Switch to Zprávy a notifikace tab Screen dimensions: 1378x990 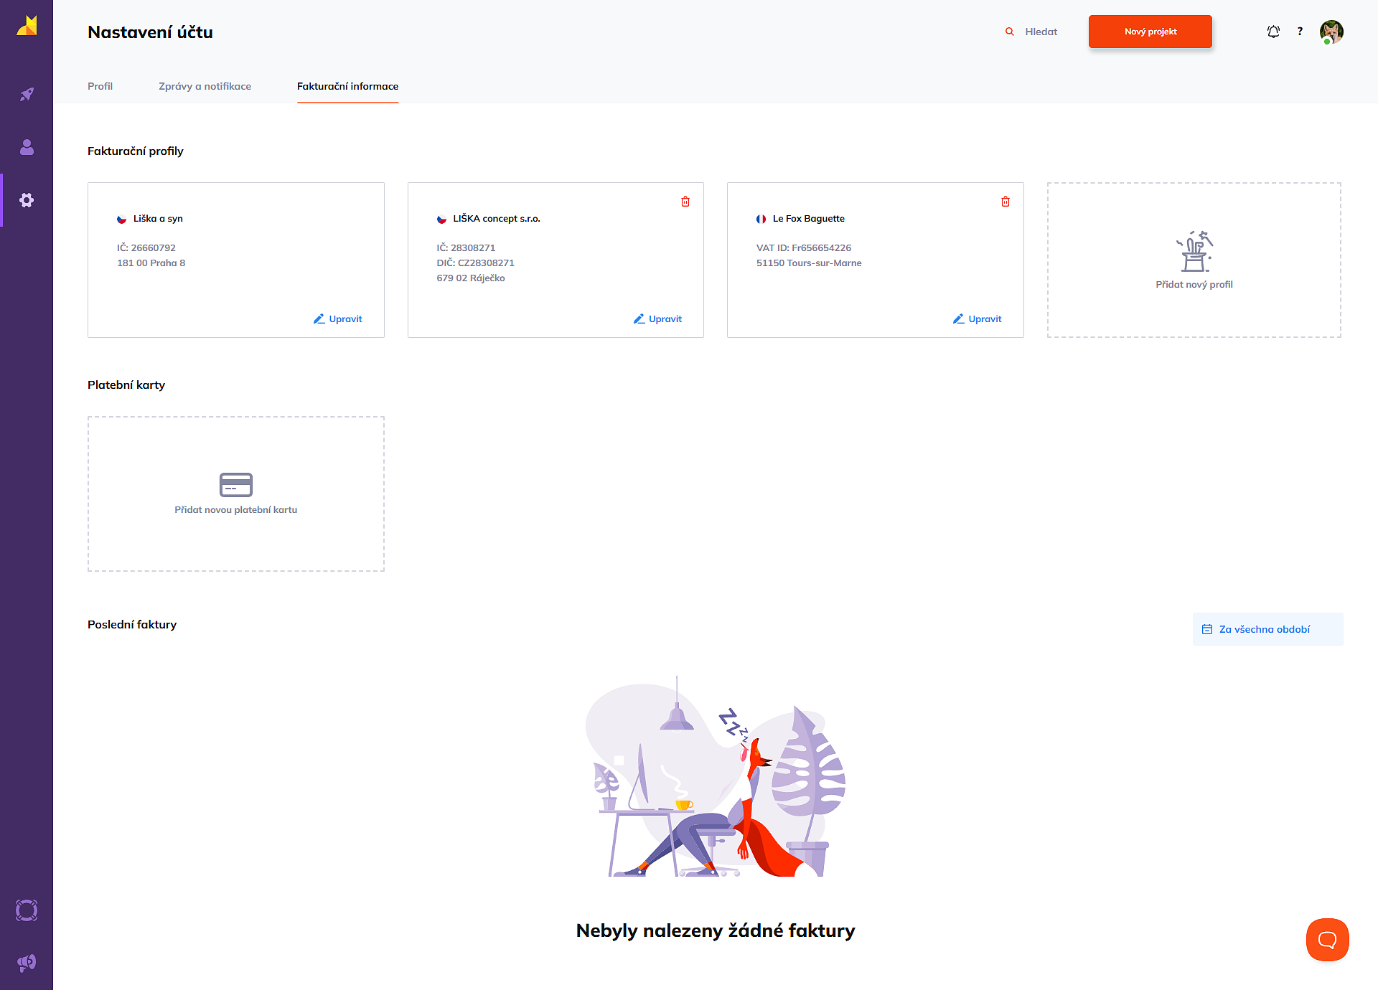click(205, 86)
